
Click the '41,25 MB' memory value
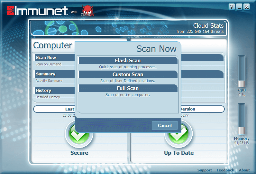[x=242, y=143]
